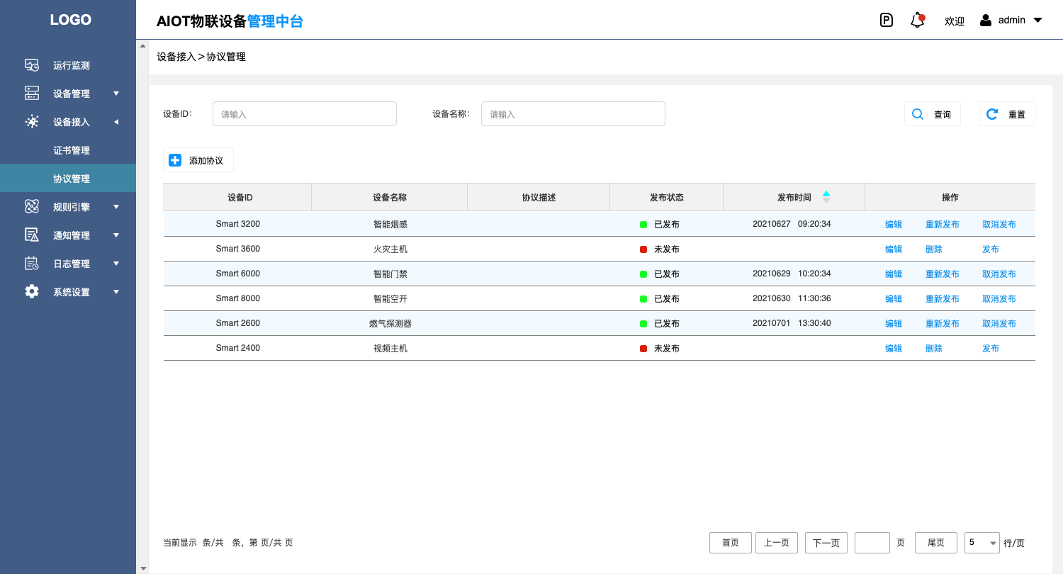Select 运行监测 in the sidebar
This screenshot has height=574, width=1063.
(72, 65)
